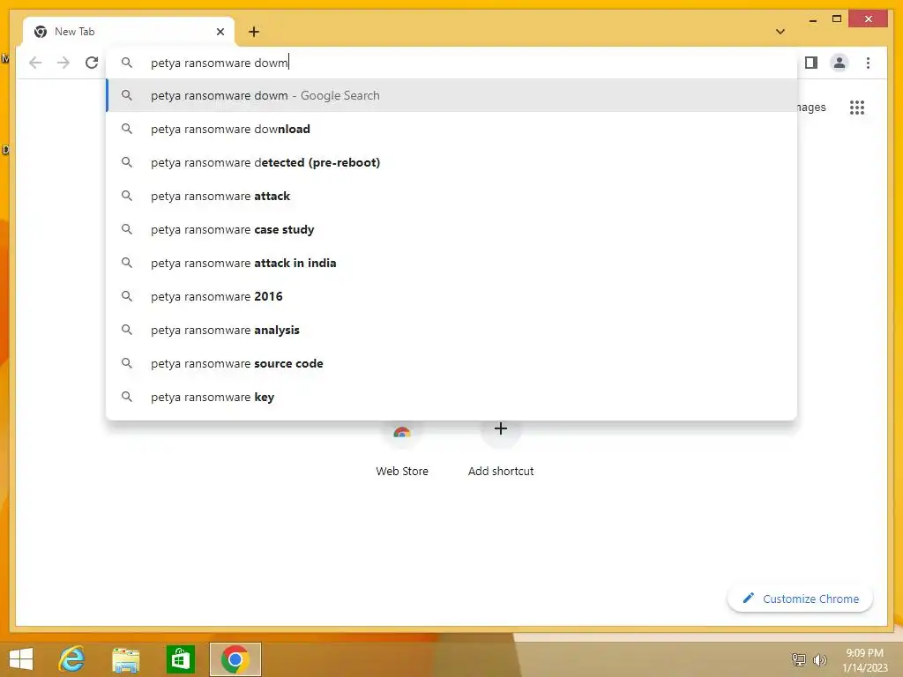
Task: Select suggestion 'petya ransomware download'
Action: tap(451, 129)
